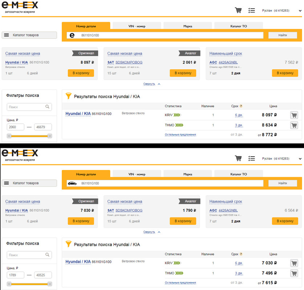Switch to the Каталог ТО tab in the upper page
The image size is (304, 290).
click(x=239, y=26)
